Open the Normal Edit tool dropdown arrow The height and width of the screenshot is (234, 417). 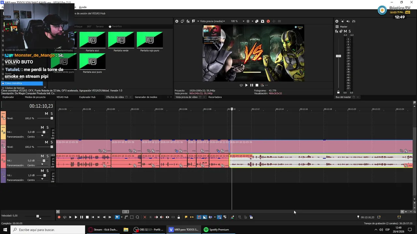(x=122, y=217)
